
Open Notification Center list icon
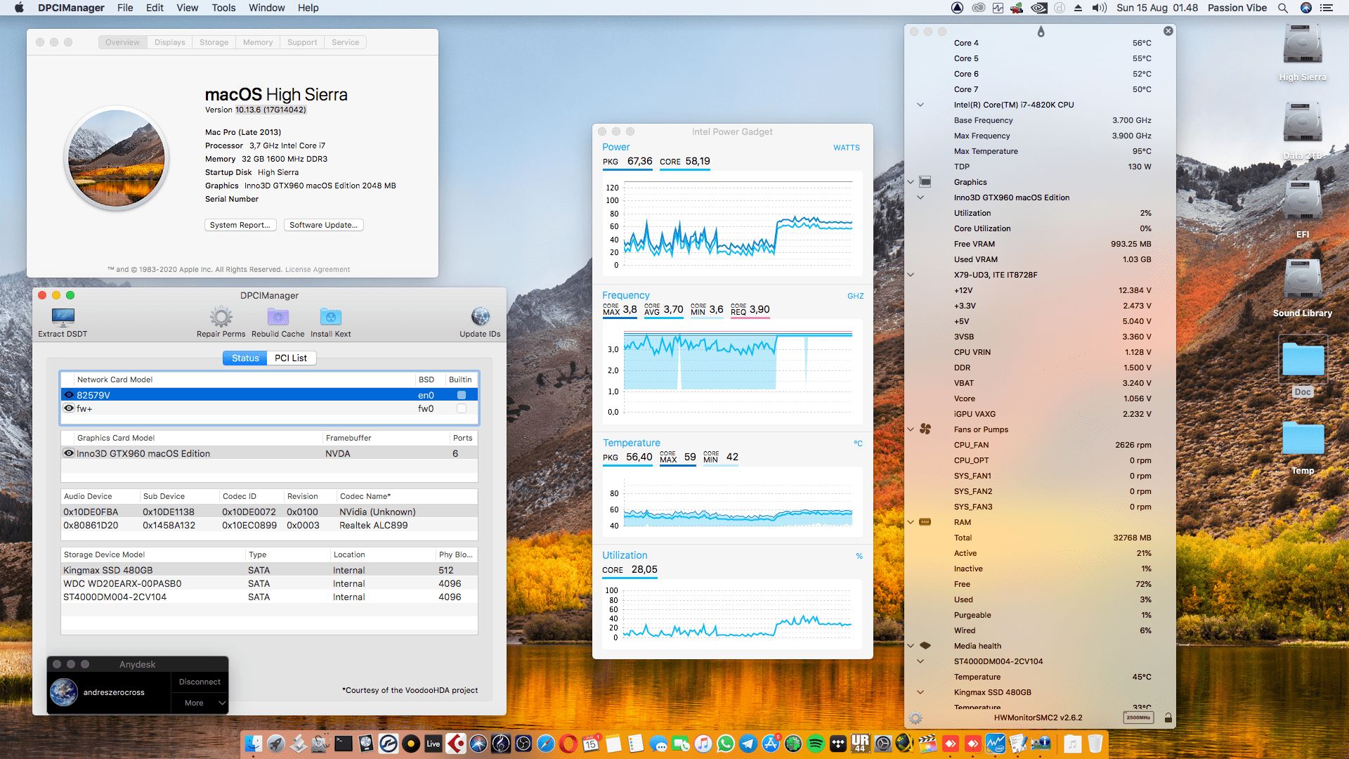1327,8
